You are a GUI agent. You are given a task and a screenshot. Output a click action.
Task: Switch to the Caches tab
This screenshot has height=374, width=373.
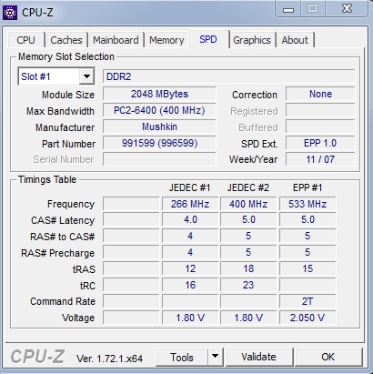point(66,40)
